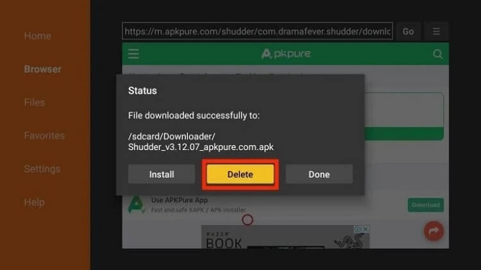The image size is (481, 270).
Task: Select Home in the sidebar
Action: pyautogui.click(x=38, y=36)
